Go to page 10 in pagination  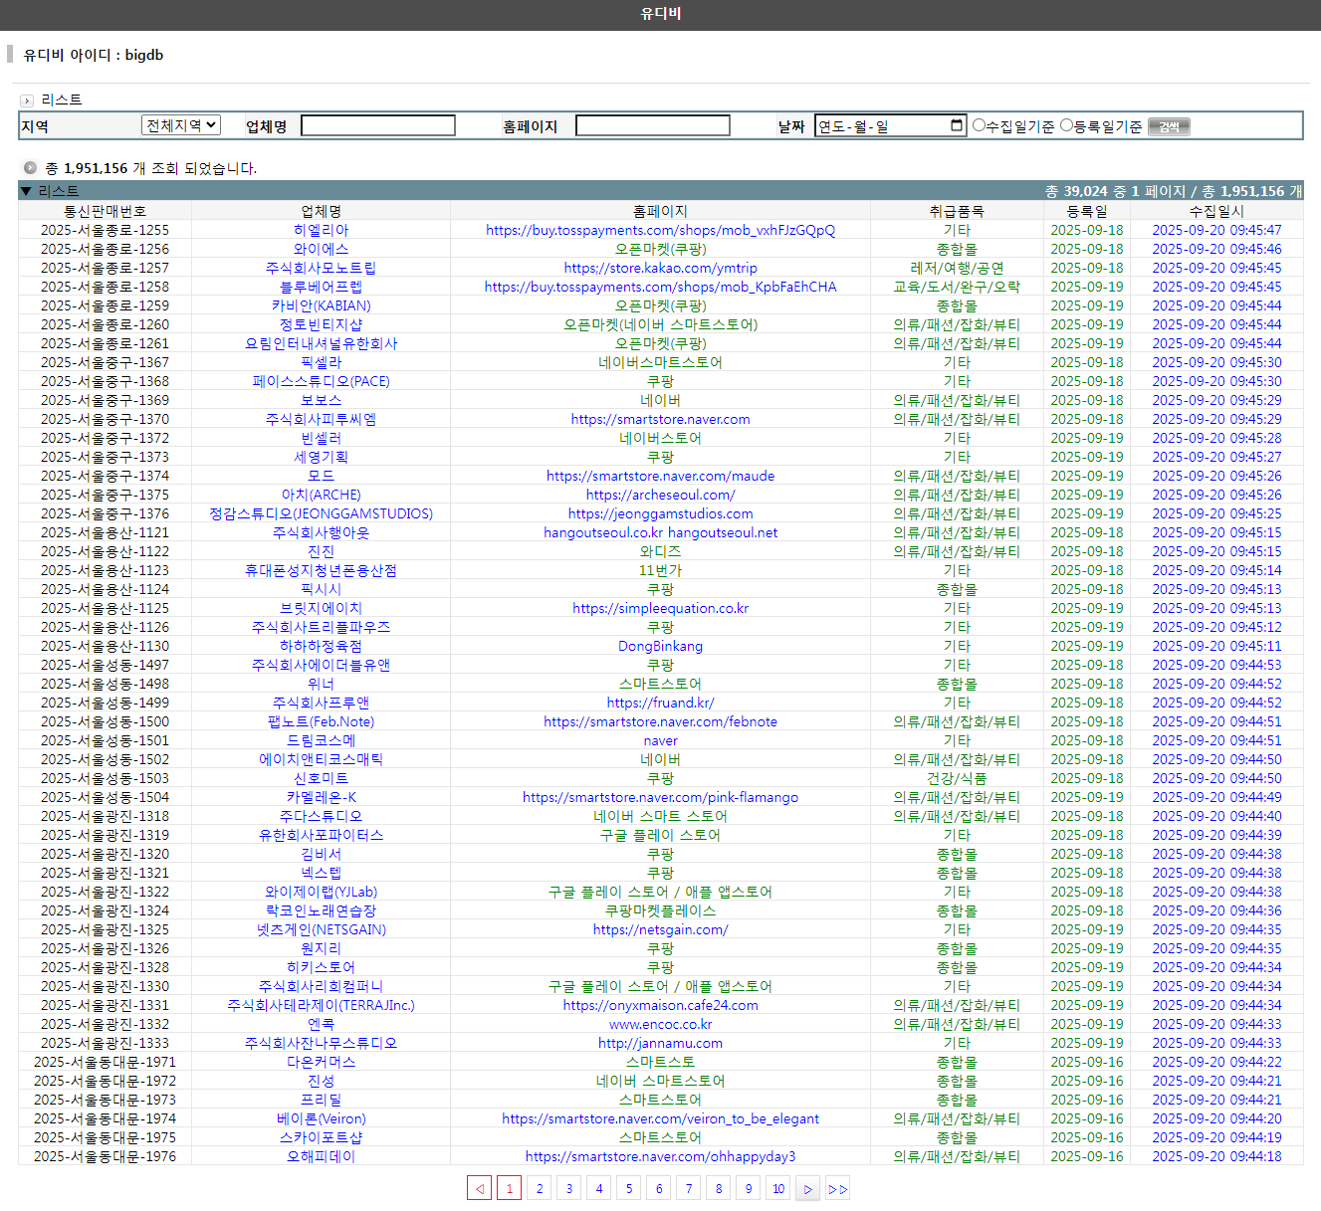(778, 1188)
